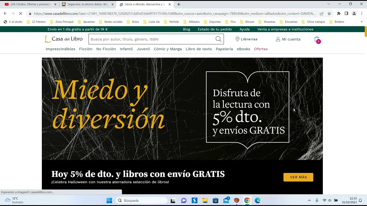Open Chrome side panel icon
Image resolution: width=367 pixels, height=206 pixels.
coord(346,13)
